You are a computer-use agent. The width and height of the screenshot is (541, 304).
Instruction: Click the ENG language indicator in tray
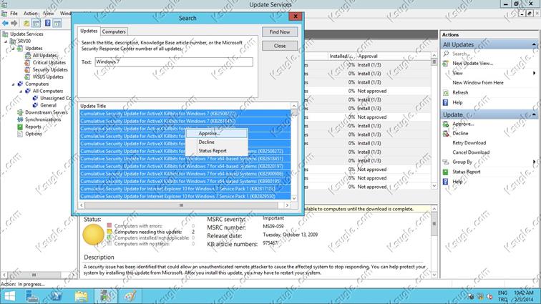pos(502,293)
